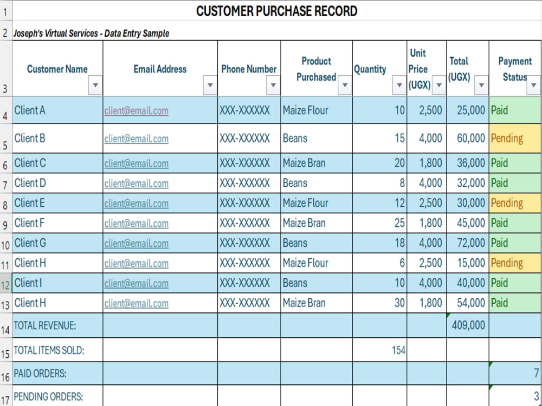
Task: Select the Maize Bran cell for Client C
Action: 317,163
